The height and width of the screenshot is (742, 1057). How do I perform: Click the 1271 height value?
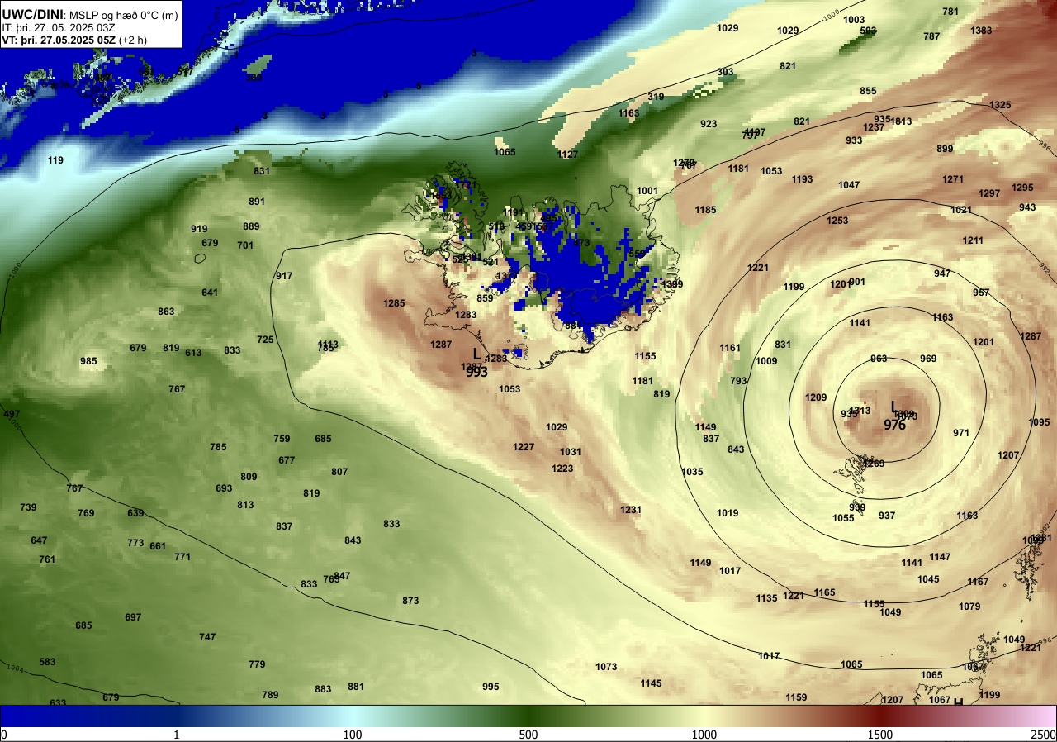click(953, 179)
